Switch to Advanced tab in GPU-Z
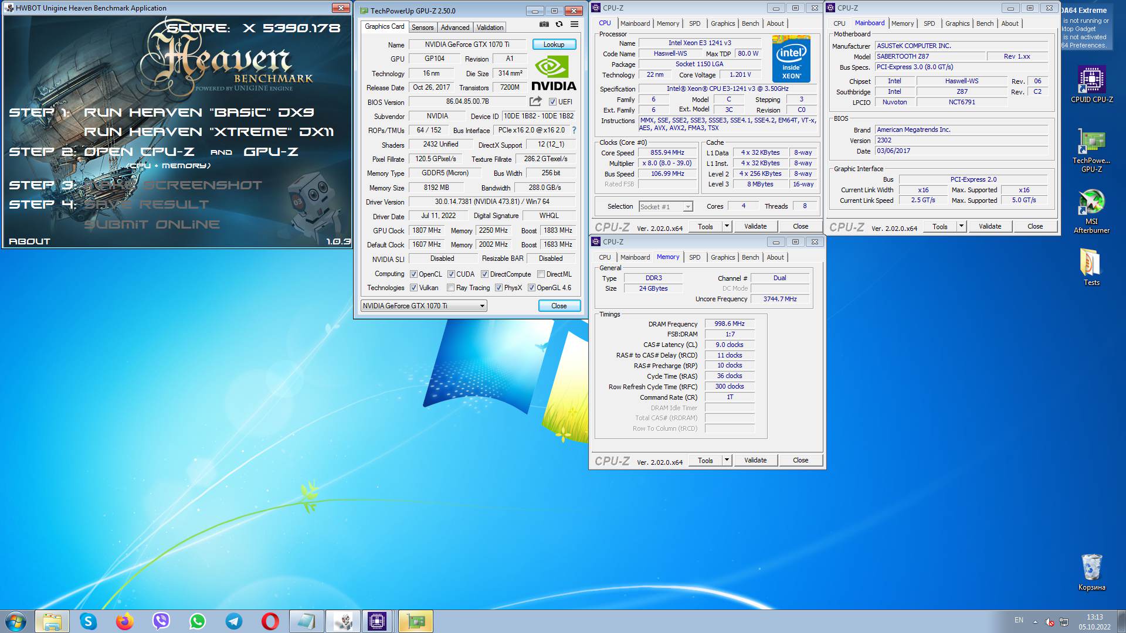This screenshot has height=633, width=1126. point(455,28)
